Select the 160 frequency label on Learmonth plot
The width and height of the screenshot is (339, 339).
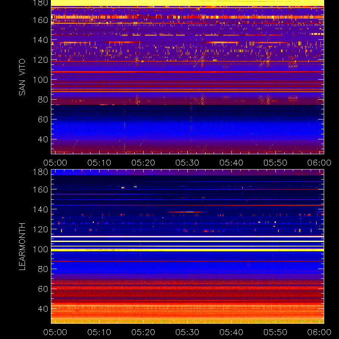click(40, 189)
